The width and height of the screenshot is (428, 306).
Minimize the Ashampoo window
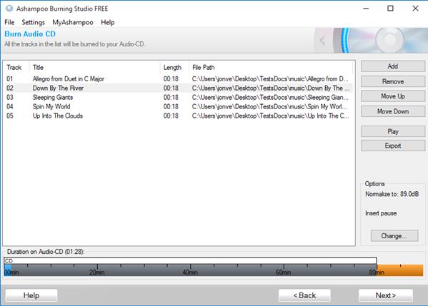[366, 9]
